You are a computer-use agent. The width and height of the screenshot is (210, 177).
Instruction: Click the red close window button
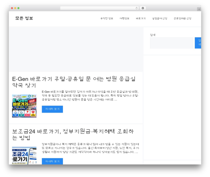pyautogui.click(x=12, y=8)
